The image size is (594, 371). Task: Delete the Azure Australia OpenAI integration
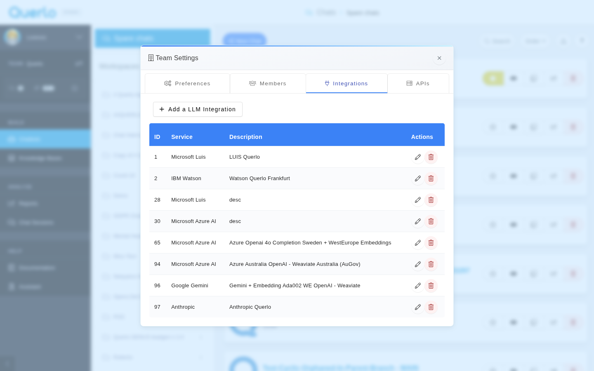[431, 264]
